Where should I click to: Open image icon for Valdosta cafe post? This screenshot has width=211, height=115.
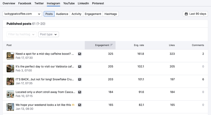[80, 67]
